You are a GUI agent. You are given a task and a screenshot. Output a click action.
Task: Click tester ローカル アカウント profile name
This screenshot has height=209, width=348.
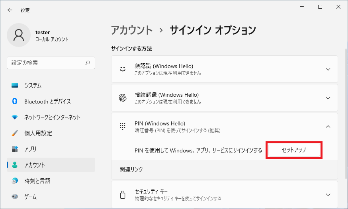[52, 36]
